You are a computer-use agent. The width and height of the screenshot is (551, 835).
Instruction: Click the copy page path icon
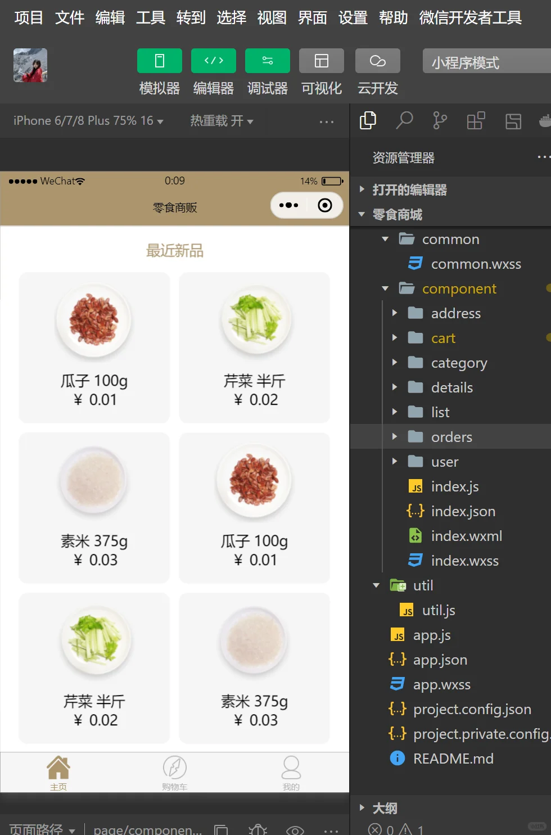221,830
